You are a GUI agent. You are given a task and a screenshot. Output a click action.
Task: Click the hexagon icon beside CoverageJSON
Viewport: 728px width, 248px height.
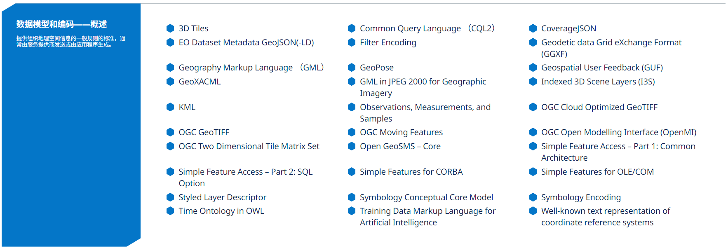click(x=533, y=28)
